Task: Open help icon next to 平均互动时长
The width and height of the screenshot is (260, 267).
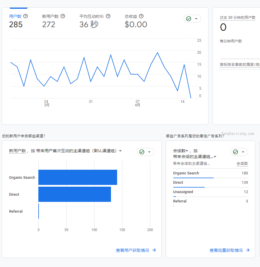Action: coord(108,16)
